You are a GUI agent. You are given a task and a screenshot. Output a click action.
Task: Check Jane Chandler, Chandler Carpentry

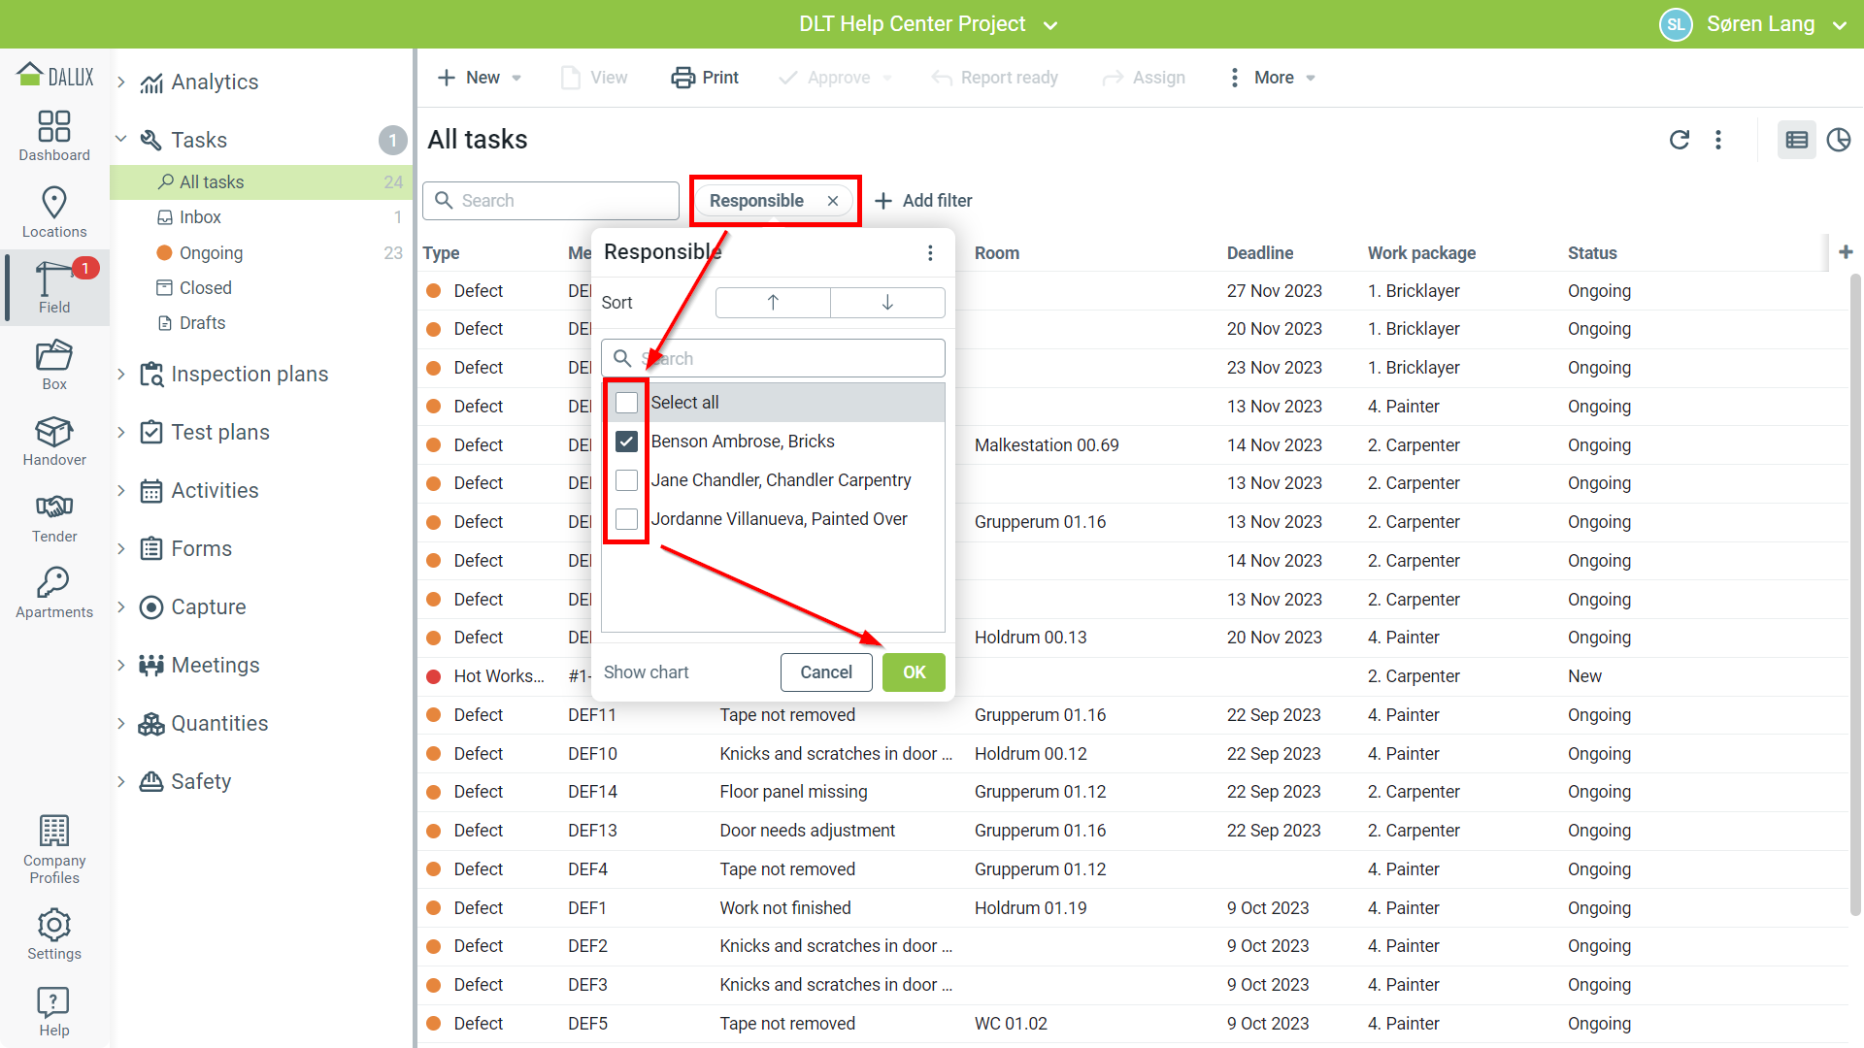tap(627, 480)
